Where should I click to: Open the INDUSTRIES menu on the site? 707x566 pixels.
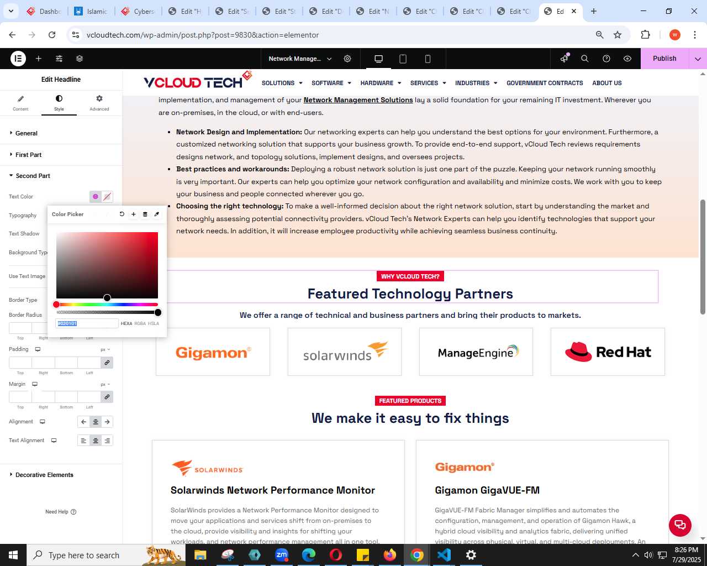pos(476,83)
